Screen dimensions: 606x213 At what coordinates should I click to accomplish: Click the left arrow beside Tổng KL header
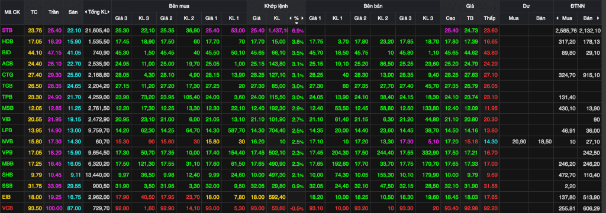85,12
